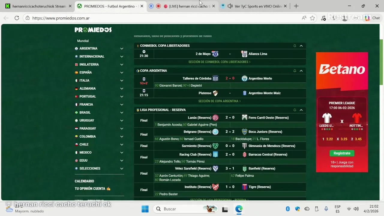384x216 pixels.
Task: Click the taskbar Buscar search box
Action: click(186, 209)
